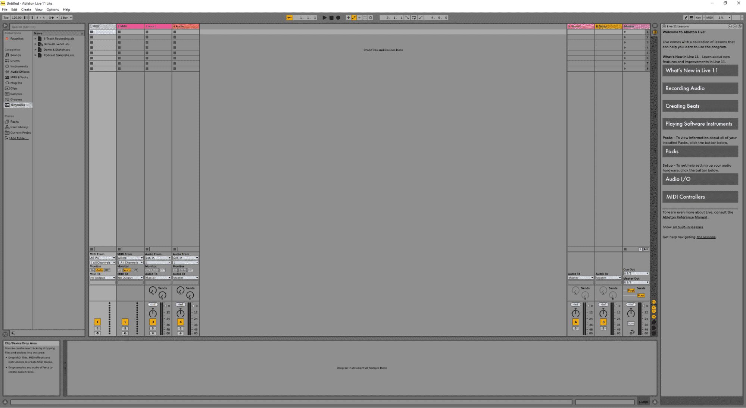
Task: Open the Options menu
Action: tap(53, 10)
